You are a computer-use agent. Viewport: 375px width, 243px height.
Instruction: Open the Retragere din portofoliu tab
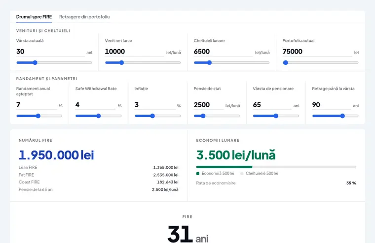click(x=84, y=17)
